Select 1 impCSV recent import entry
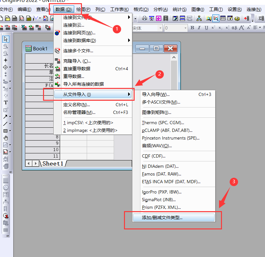This screenshot has height=257, width=265. pos(93,123)
